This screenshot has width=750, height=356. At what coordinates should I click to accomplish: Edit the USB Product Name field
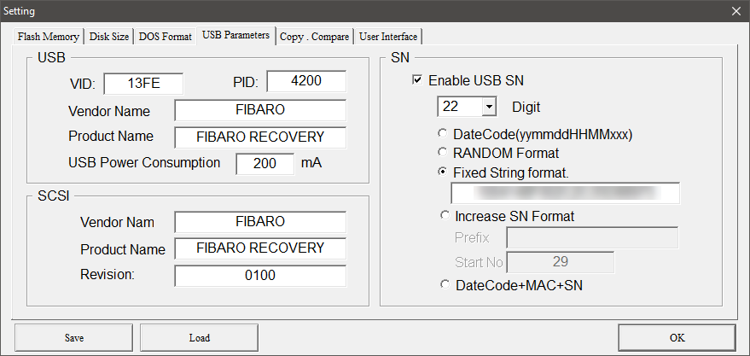(x=260, y=137)
